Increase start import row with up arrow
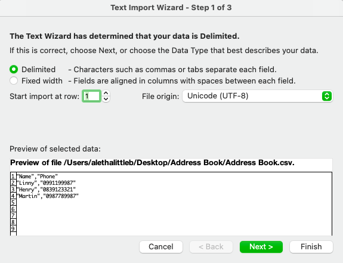The image size is (343, 263). (x=106, y=93)
